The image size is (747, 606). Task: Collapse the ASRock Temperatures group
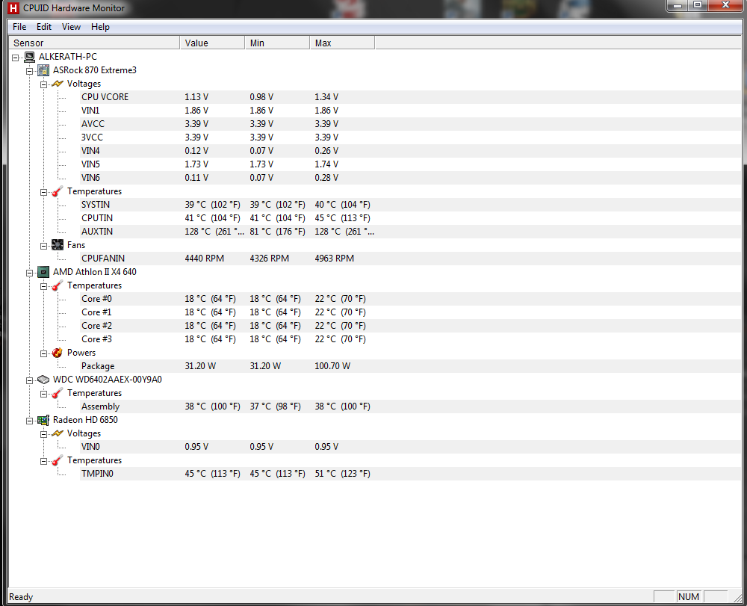43,193
